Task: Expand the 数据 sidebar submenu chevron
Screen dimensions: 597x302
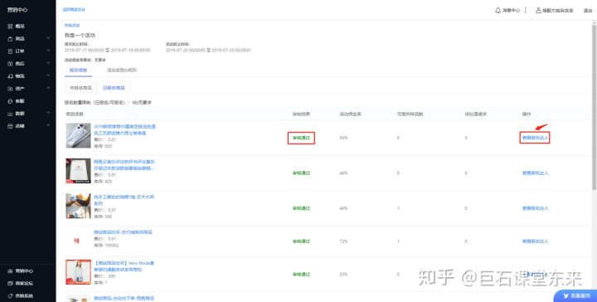Action: point(48,113)
